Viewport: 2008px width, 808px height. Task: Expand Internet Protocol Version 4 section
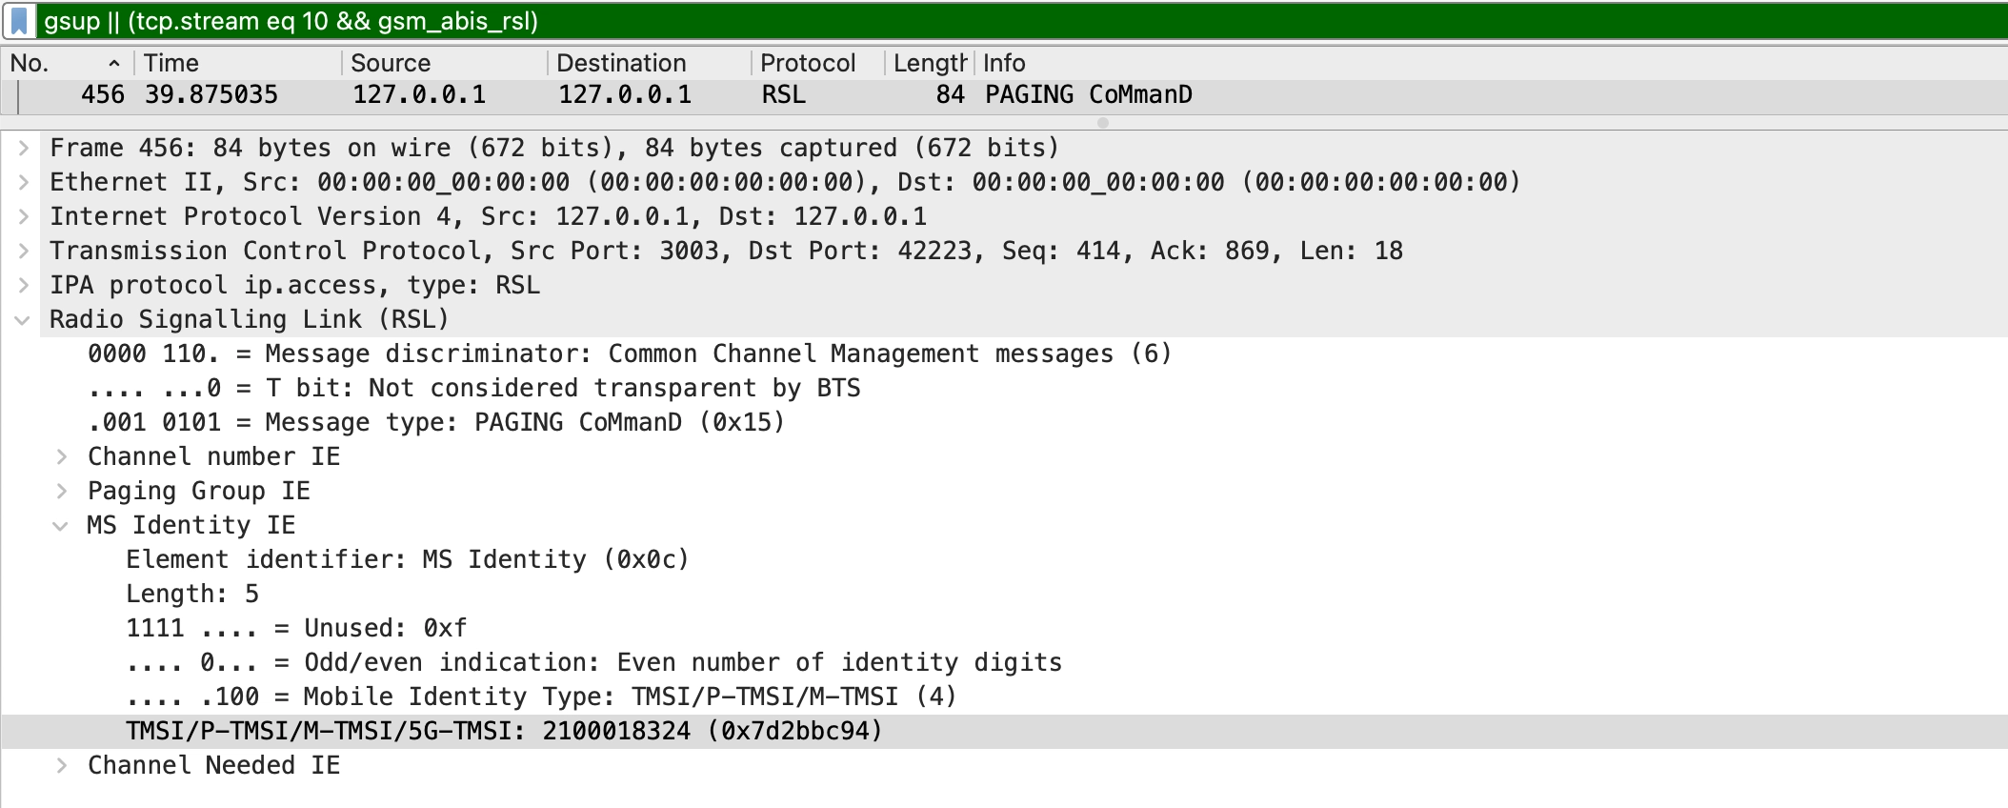tap(24, 216)
